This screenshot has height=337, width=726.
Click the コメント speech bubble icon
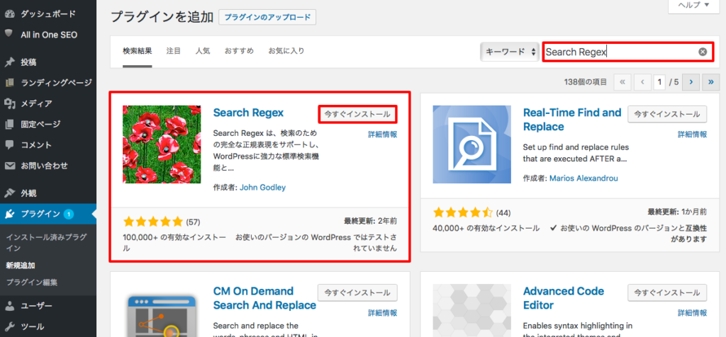(9, 144)
